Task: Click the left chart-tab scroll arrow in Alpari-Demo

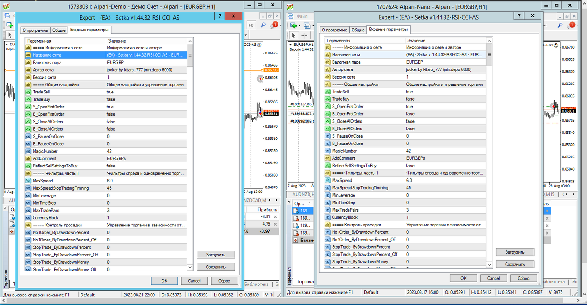Action: click(x=270, y=200)
